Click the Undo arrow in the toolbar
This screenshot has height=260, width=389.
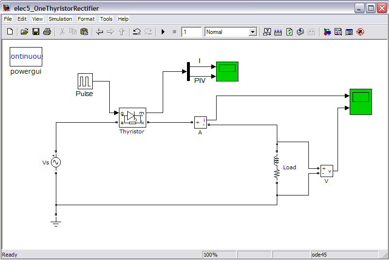point(136,32)
